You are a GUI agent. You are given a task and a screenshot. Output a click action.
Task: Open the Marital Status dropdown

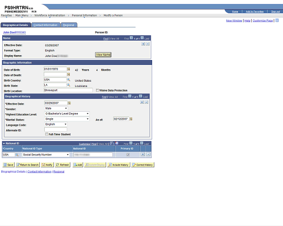(x=67, y=119)
